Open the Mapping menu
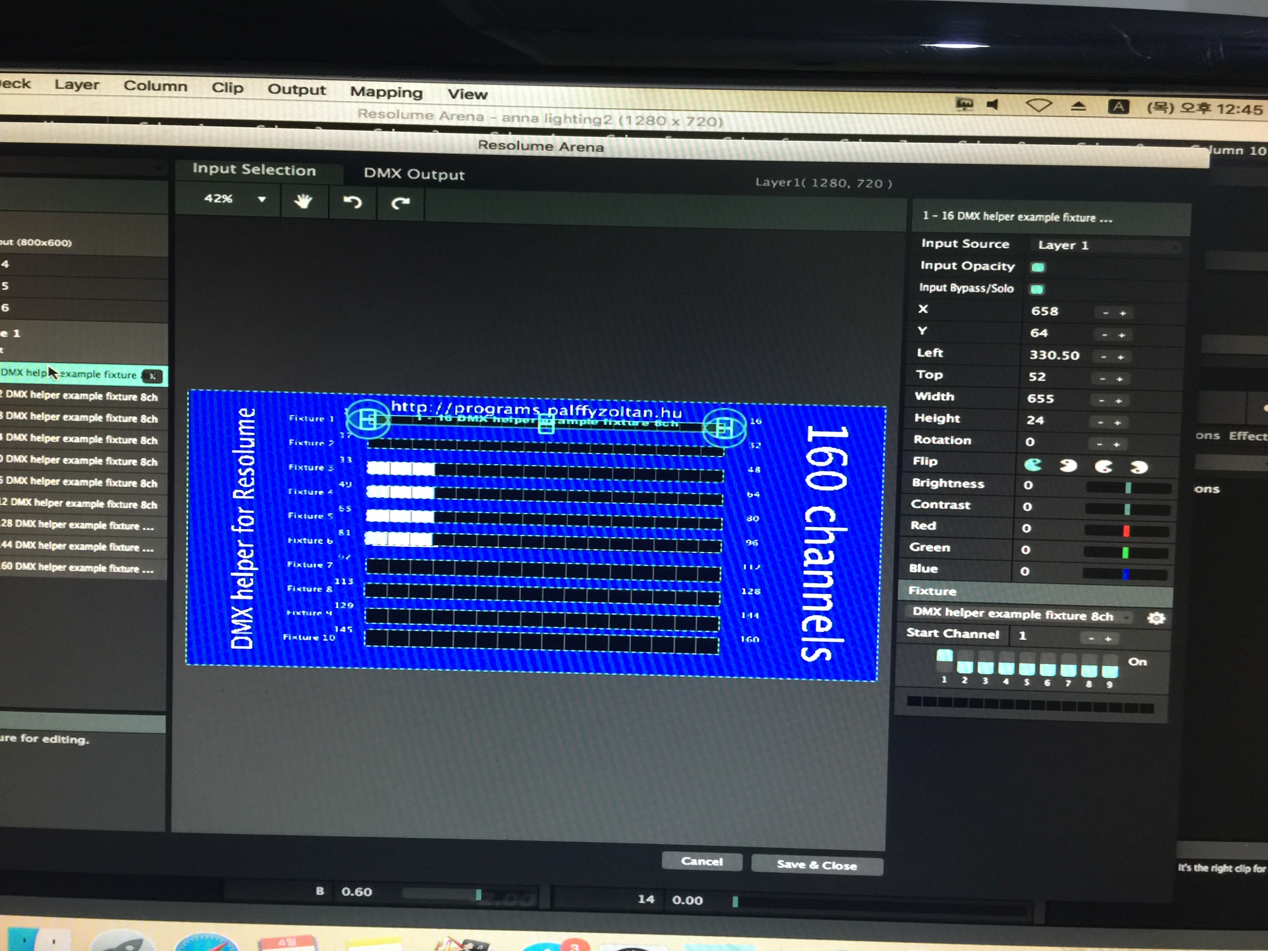Image resolution: width=1268 pixels, height=951 pixels. (386, 92)
